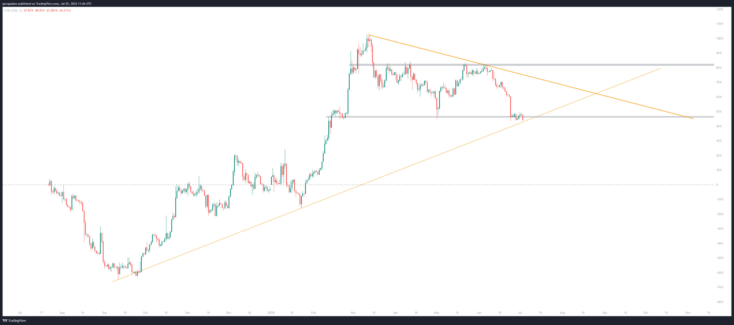Click the −80K label on the price axis
The image size is (734, 325).
719,302
